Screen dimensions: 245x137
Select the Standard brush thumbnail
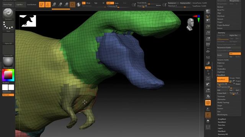point(8,14)
